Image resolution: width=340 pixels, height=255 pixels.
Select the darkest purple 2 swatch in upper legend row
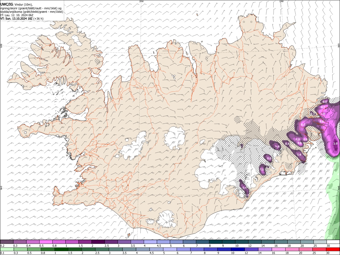[x=98, y=242]
